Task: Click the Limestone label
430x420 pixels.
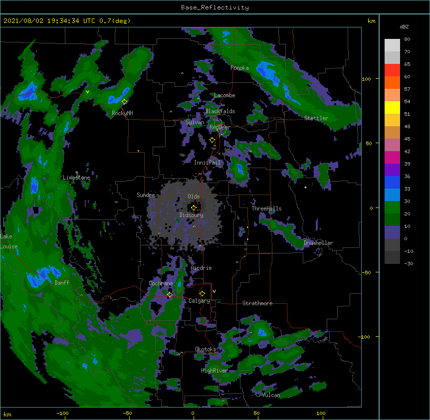Action: coord(76,178)
